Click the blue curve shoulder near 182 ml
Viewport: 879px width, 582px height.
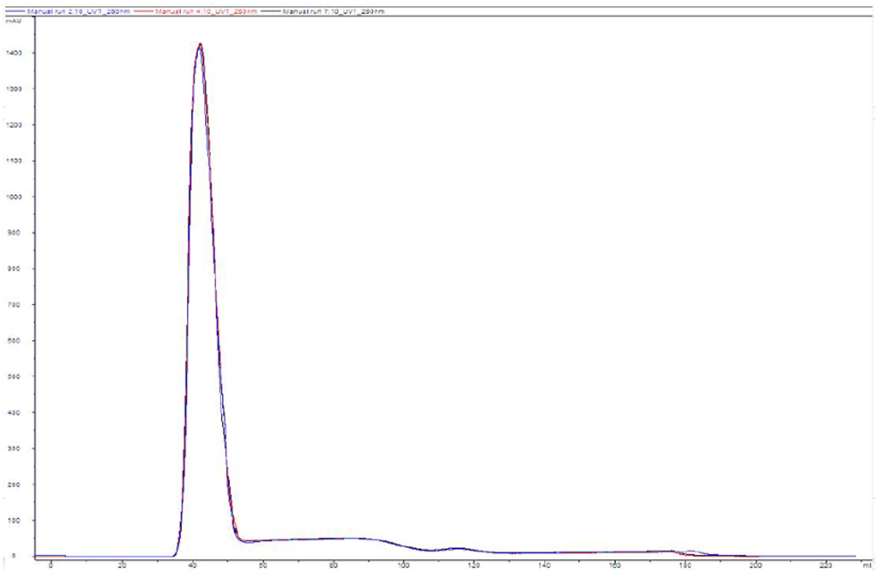691,551
